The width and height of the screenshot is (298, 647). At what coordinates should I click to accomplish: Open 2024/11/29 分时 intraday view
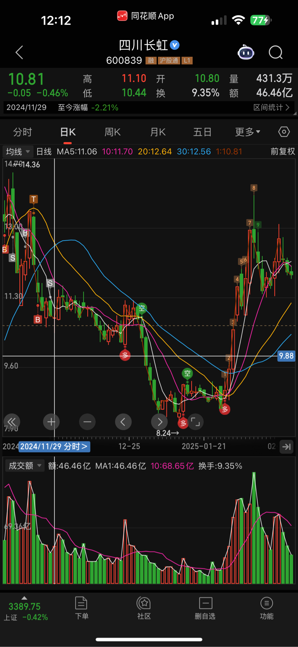(54, 446)
